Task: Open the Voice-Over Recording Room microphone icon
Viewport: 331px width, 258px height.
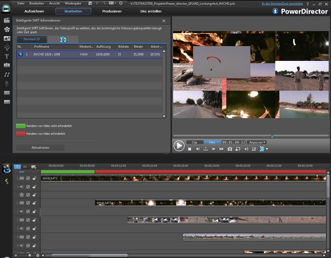Action: [x=7, y=84]
